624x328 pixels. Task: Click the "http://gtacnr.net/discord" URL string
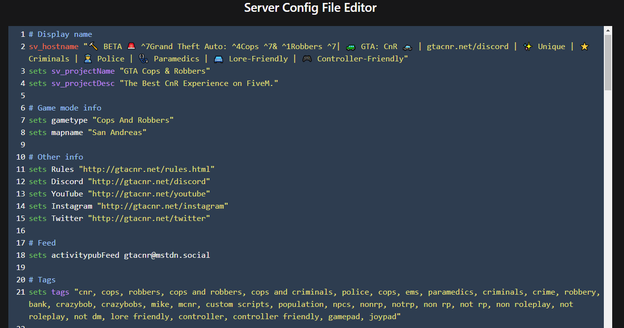149,182
